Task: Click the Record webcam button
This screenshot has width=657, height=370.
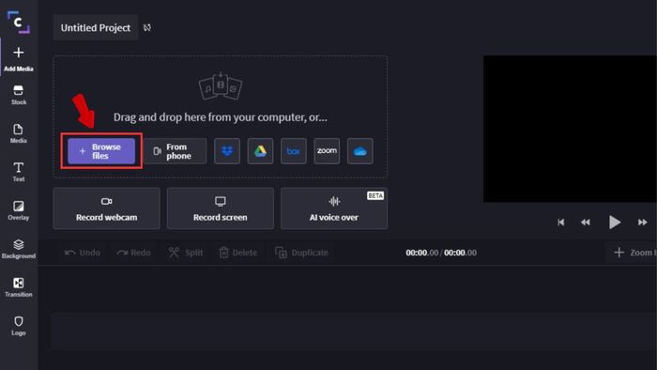Action: tap(106, 208)
